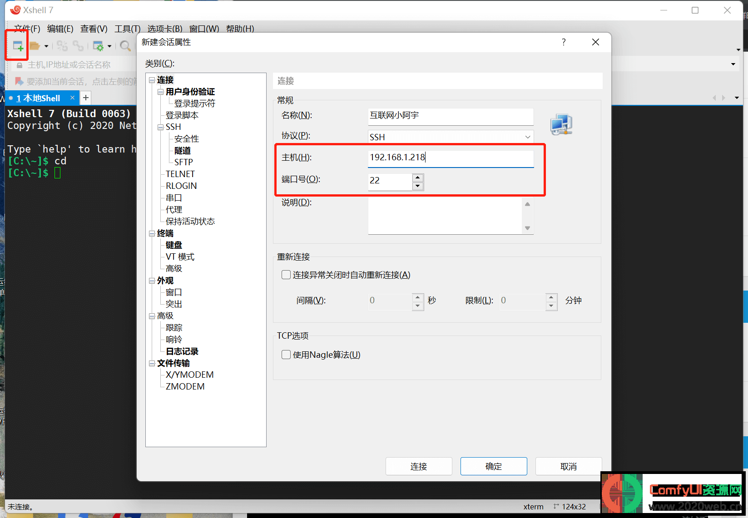Select 隧道 under SSH

pos(183,151)
